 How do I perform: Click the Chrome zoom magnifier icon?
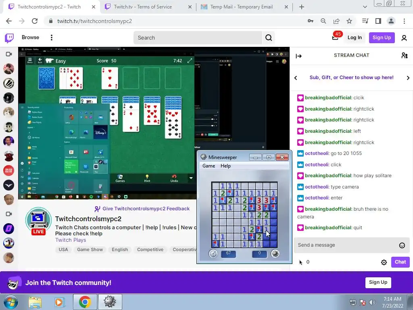(x=323, y=21)
